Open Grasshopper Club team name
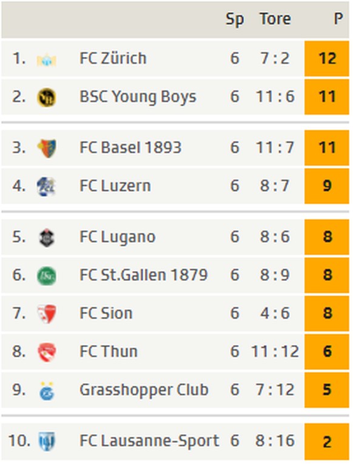353x464 pixels. (x=144, y=390)
